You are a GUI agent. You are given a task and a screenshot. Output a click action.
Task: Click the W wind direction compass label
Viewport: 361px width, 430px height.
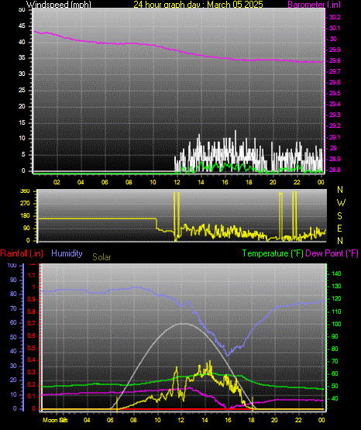pos(341,203)
